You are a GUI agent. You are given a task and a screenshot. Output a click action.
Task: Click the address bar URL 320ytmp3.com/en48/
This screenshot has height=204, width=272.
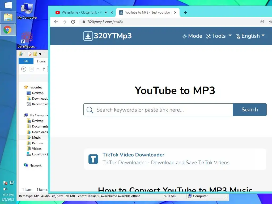point(105,22)
